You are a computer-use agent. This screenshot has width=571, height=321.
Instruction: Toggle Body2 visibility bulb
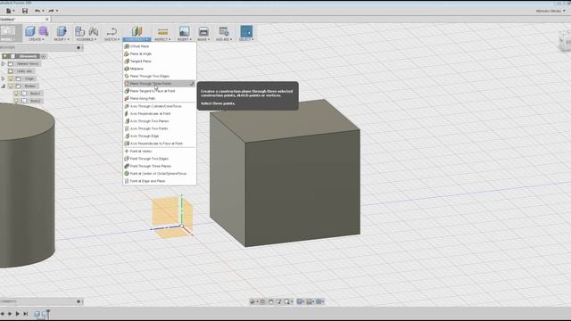coord(16,101)
